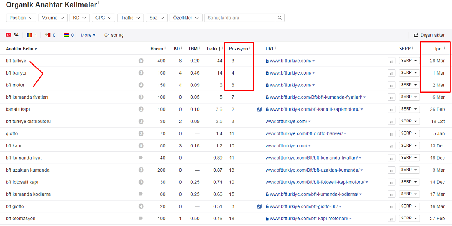452x226 pixels.
Task: Click keyword bft türkiye distribütörü
Action: (x=28, y=122)
